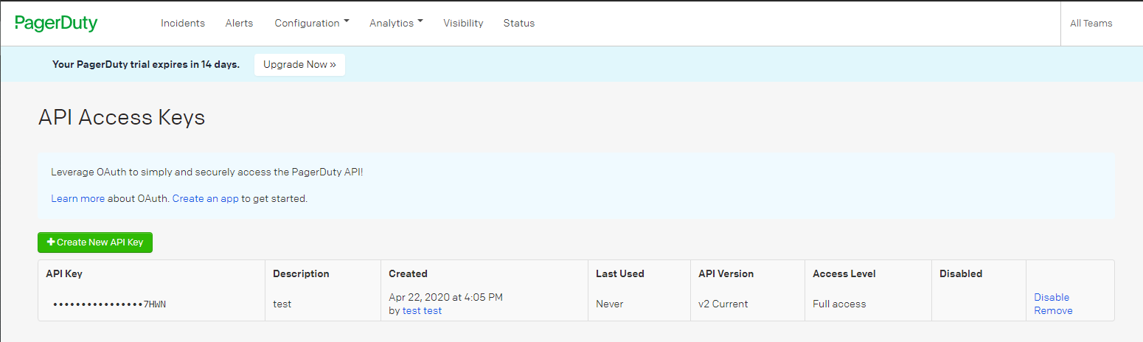
Task: Follow the Learn more OAuth link
Action: [x=77, y=198]
